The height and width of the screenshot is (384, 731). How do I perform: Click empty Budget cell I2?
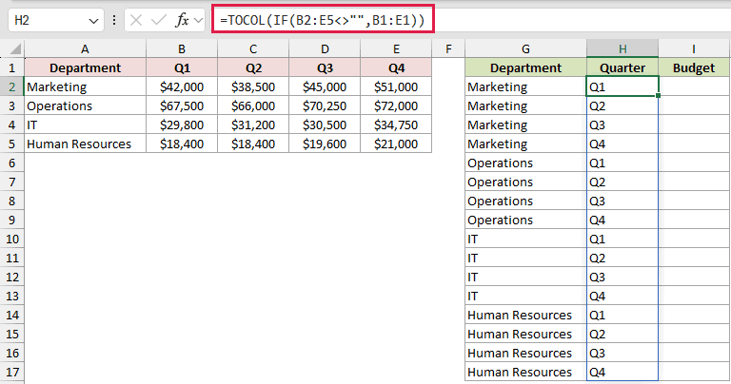(x=694, y=87)
